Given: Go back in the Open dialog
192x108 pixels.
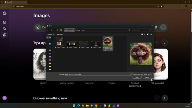Looking at the screenshot, I should coord(48,30).
